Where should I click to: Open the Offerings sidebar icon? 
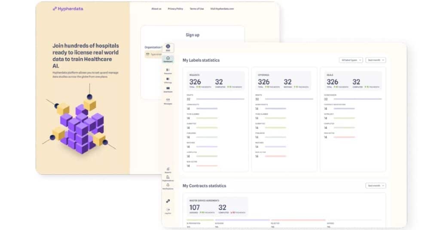click(168, 80)
